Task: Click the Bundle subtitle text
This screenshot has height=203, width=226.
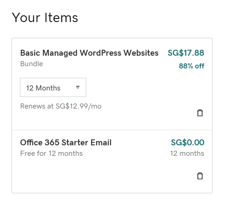Action: 32,64
